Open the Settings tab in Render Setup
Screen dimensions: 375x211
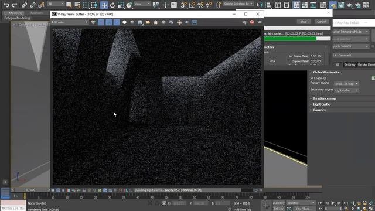[350, 64]
